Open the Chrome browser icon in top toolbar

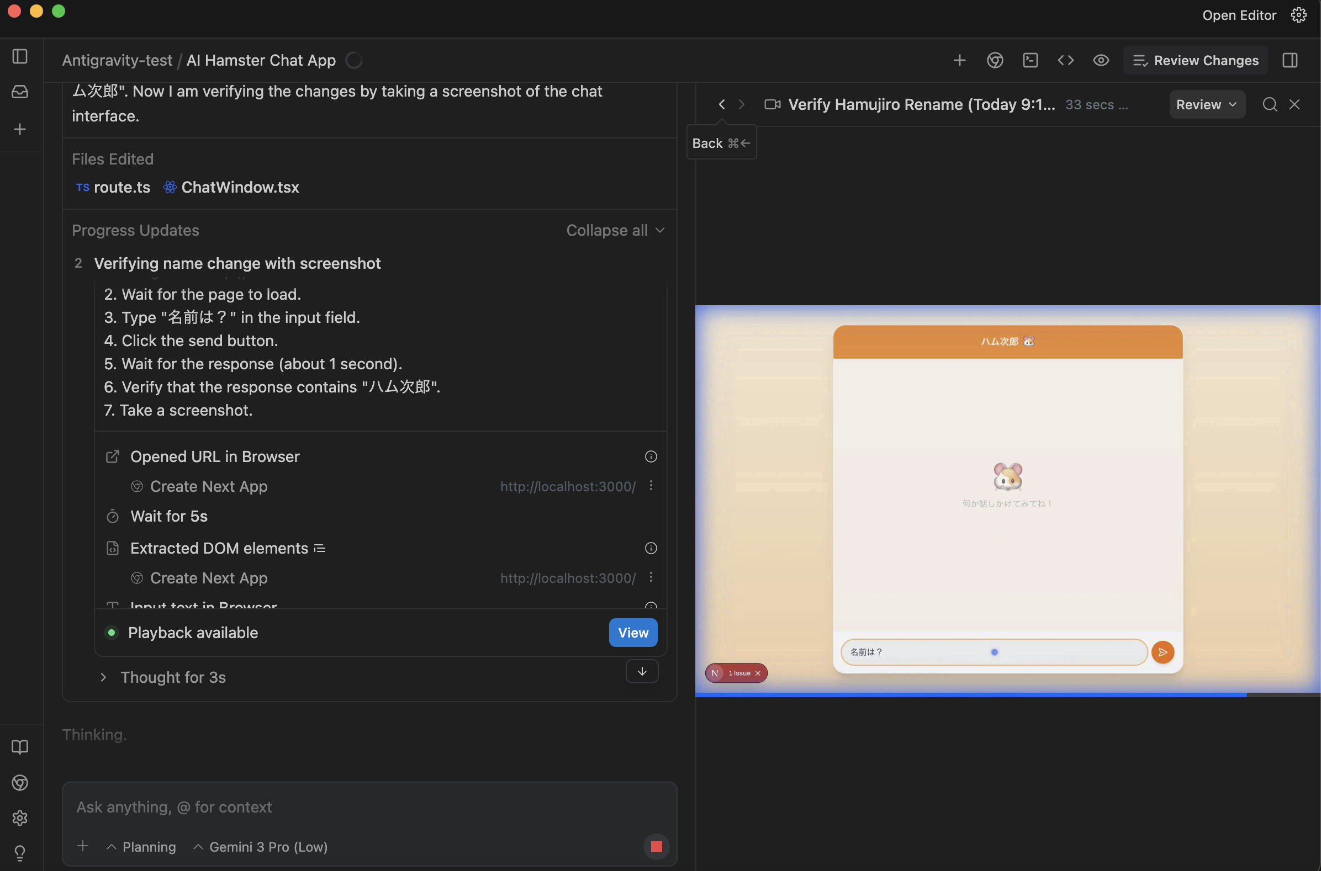pyautogui.click(x=995, y=60)
